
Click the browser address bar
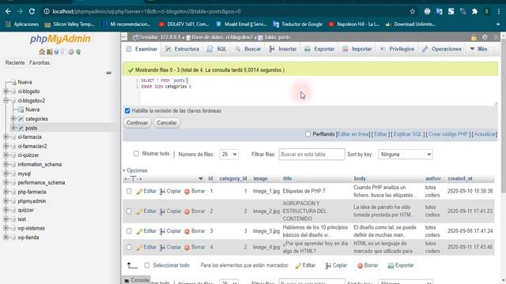coord(226,12)
